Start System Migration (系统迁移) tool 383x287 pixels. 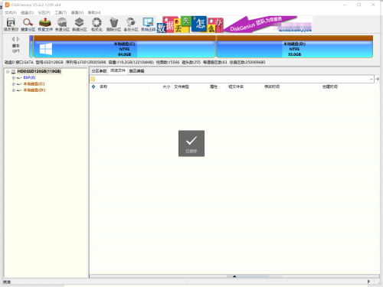pyautogui.click(x=148, y=24)
